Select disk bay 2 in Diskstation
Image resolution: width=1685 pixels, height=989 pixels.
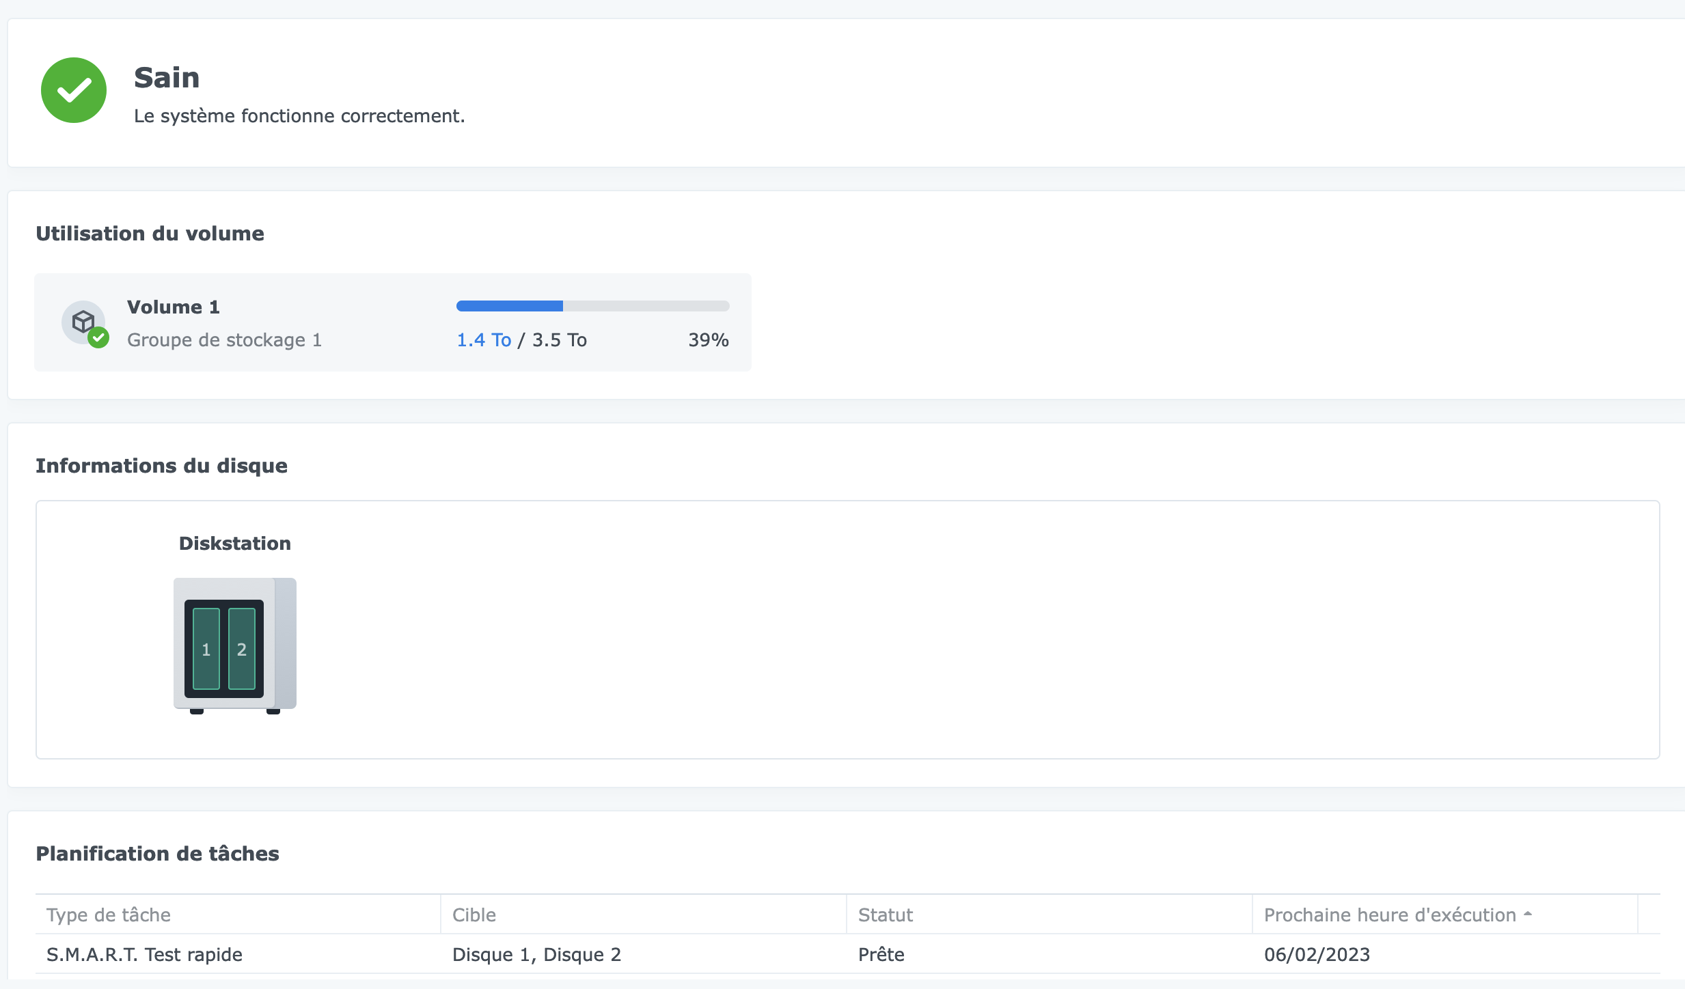242,649
